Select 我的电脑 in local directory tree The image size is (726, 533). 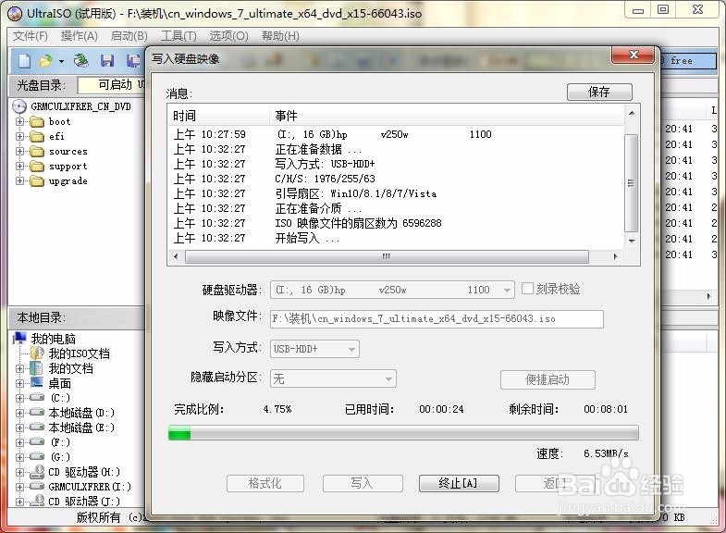53,339
